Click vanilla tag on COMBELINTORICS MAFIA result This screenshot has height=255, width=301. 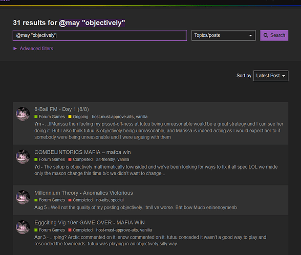pos(123,159)
